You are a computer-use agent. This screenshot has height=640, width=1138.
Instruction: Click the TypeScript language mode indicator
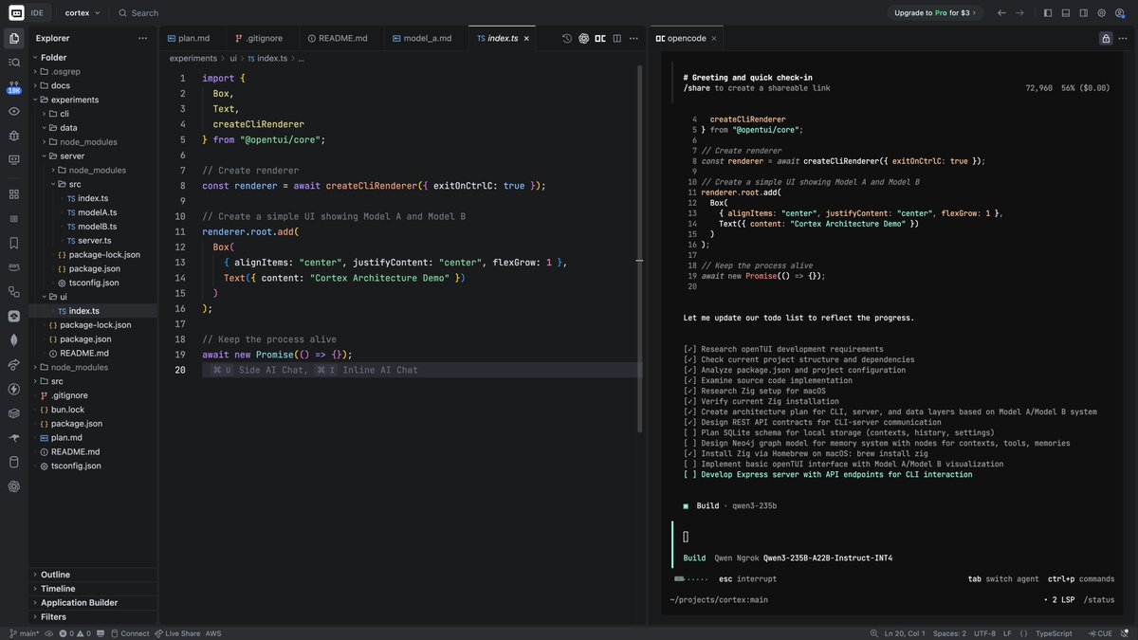point(1054,633)
